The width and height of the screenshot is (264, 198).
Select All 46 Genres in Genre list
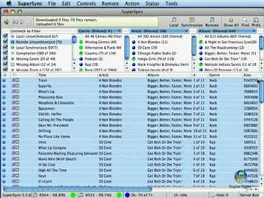tap(101, 36)
